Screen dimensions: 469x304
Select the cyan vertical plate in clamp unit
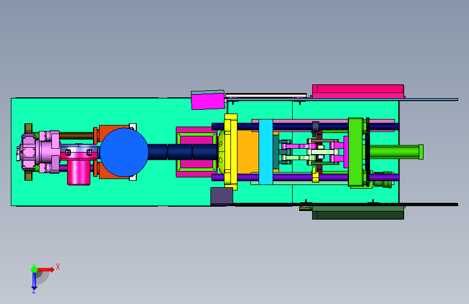click(x=266, y=151)
